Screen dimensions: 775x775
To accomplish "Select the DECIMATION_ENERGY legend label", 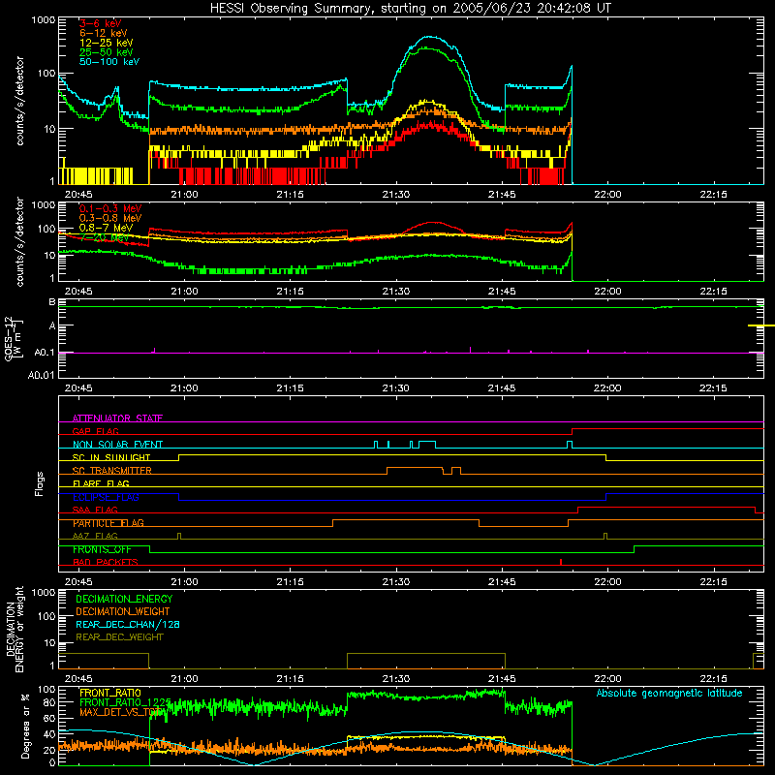I will (124, 599).
